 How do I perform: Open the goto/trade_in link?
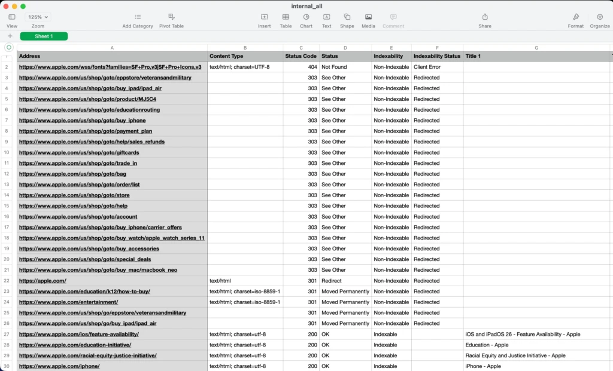78,163
